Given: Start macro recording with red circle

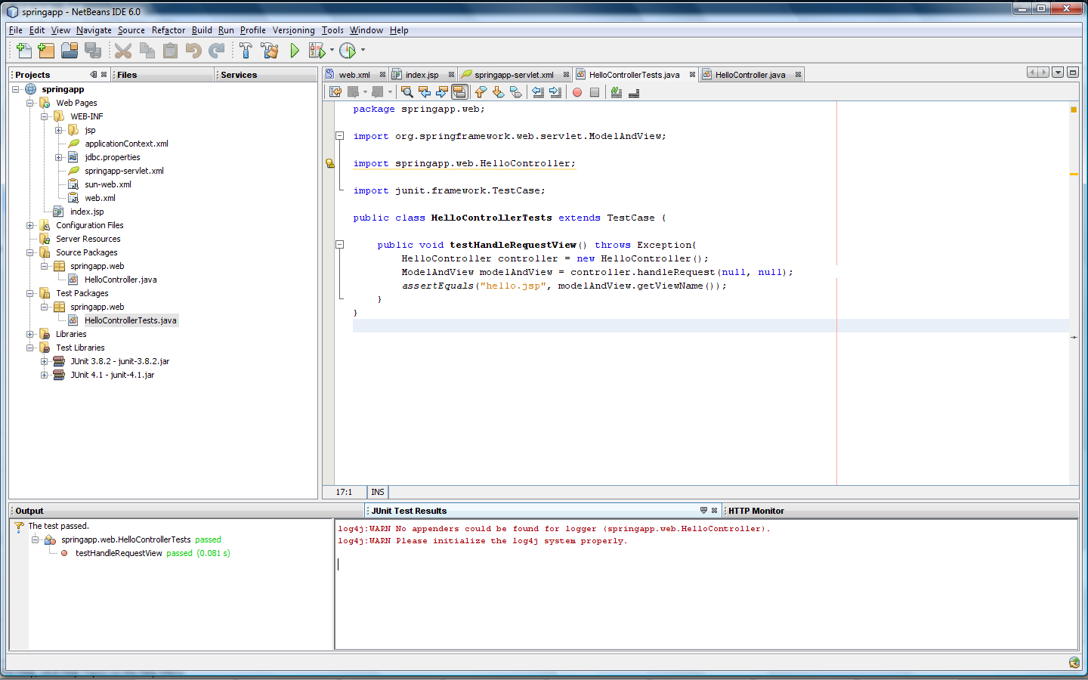Looking at the screenshot, I should coord(577,92).
